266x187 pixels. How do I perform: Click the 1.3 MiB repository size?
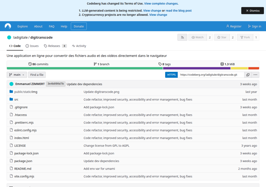228,64
